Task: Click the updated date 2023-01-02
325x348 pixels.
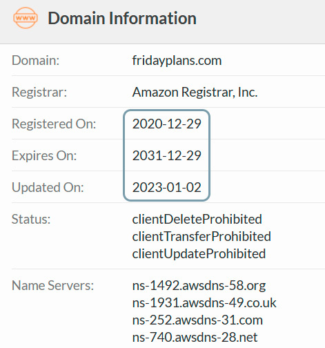Action: click(x=167, y=187)
